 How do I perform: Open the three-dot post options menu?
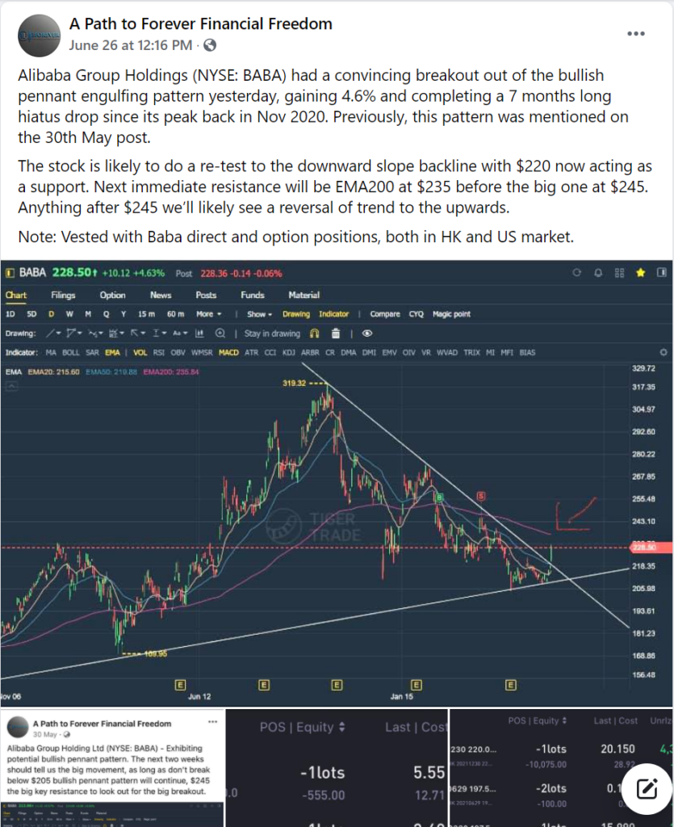(x=635, y=34)
